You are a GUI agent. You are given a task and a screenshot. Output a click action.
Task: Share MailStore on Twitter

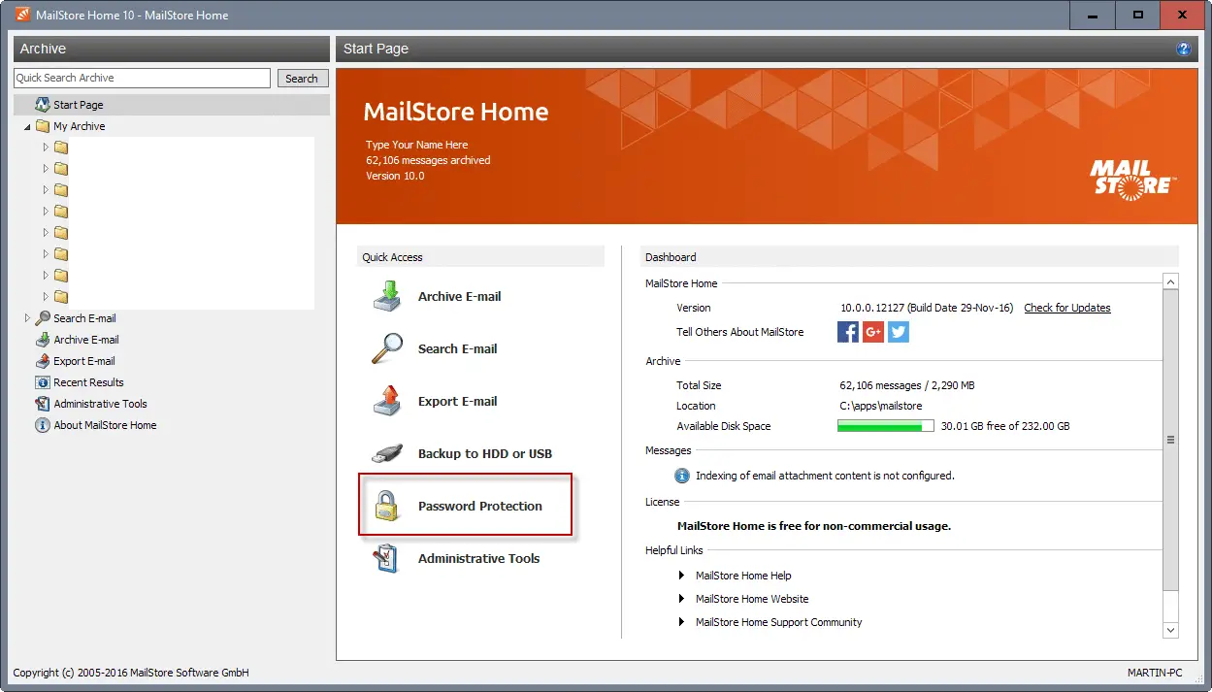[899, 332]
